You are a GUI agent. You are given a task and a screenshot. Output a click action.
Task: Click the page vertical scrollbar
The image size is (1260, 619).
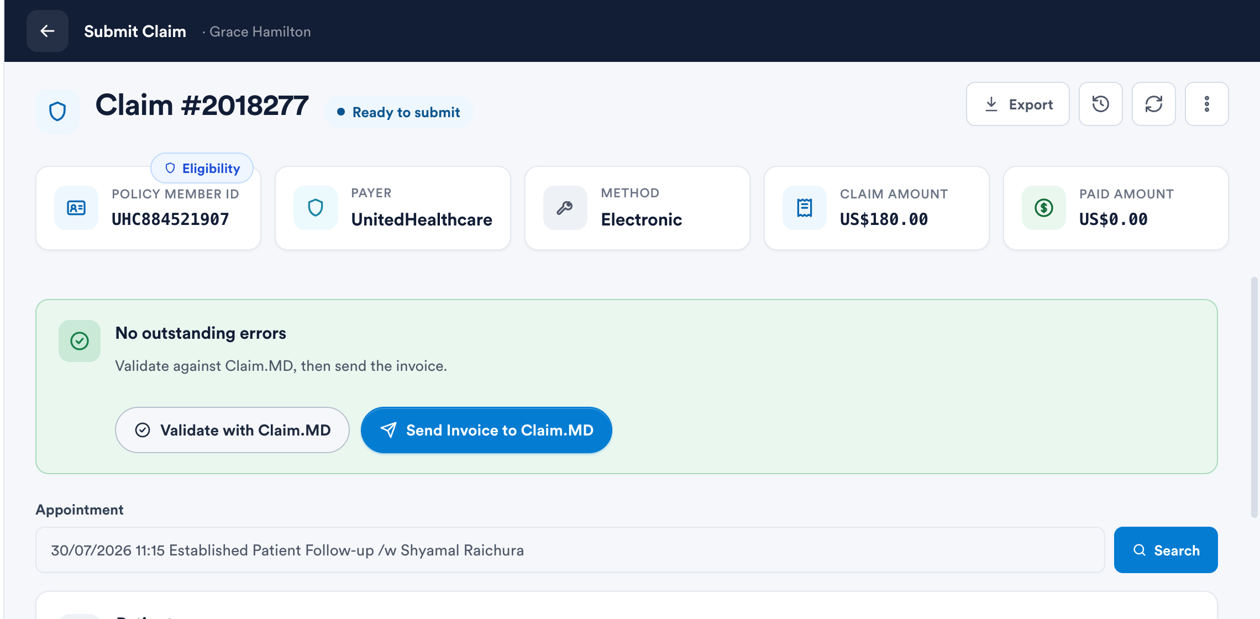1254,398
